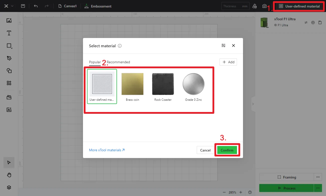
Task: Open the layers panel icon
Action: tap(9, 187)
